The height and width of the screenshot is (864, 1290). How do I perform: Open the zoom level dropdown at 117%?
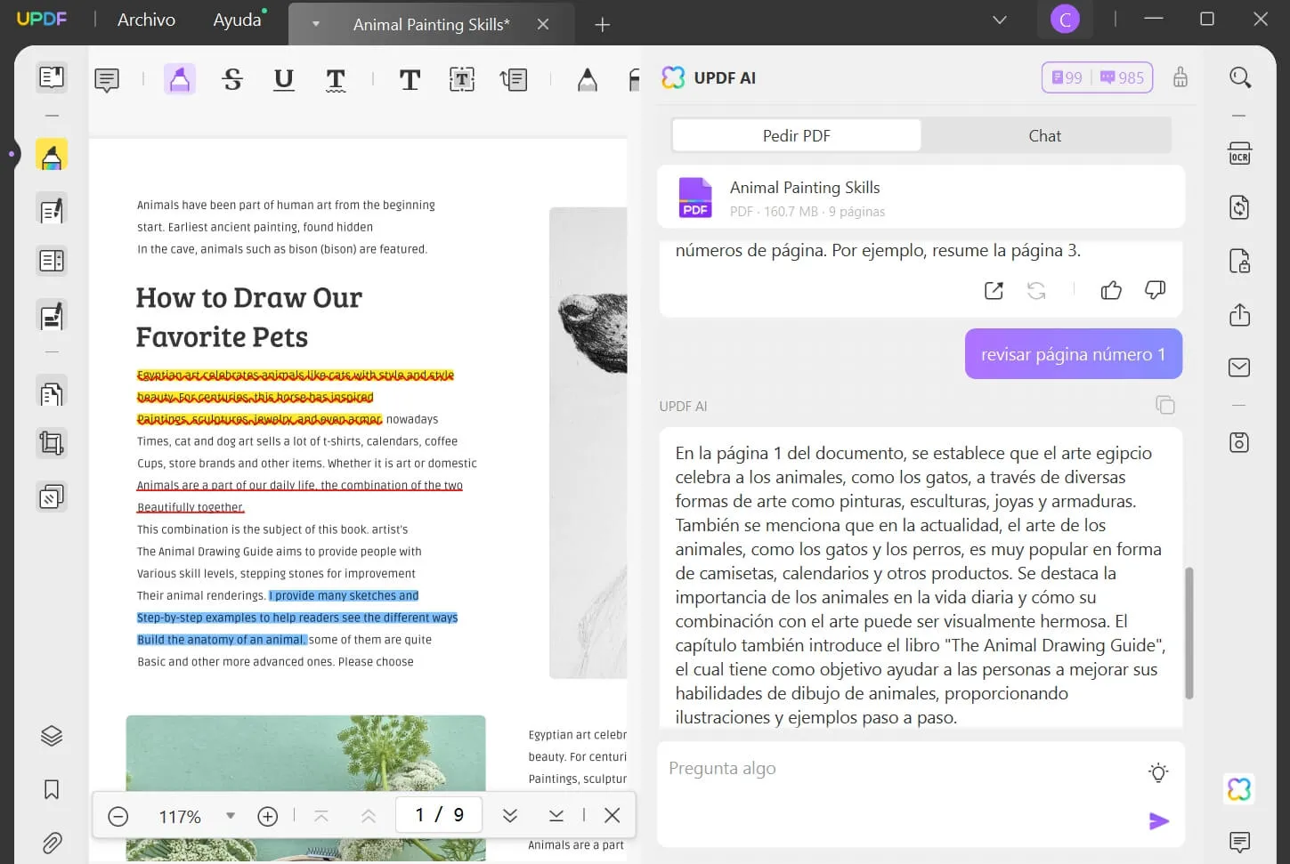(231, 815)
